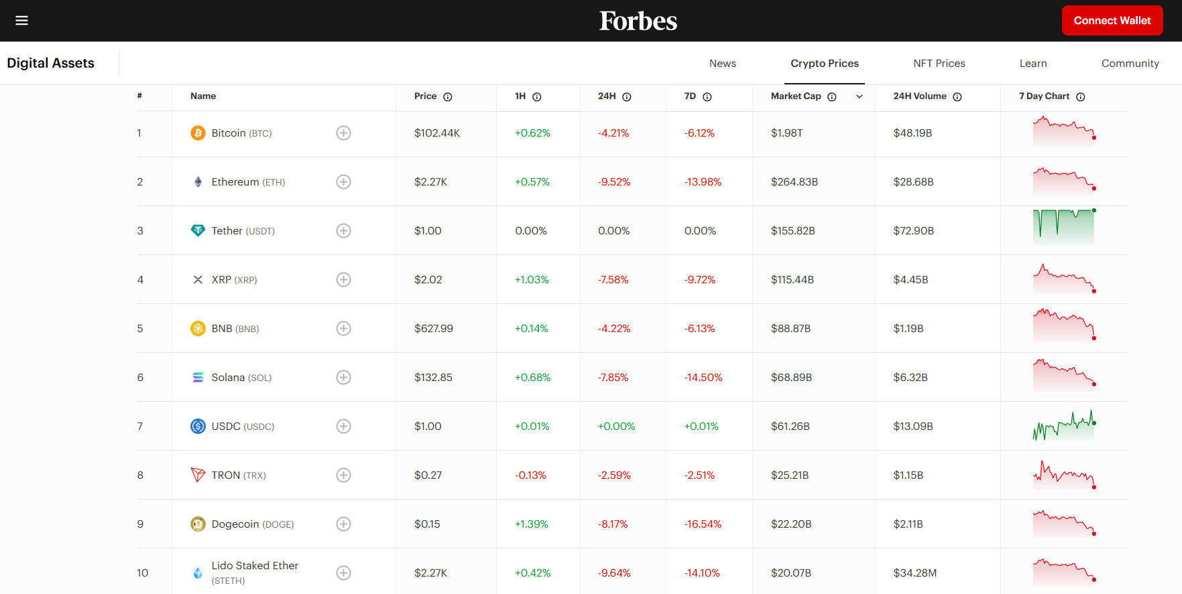Click Lido Staked Ether volume $34.28M
1182x594 pixels.
(915, 573)
